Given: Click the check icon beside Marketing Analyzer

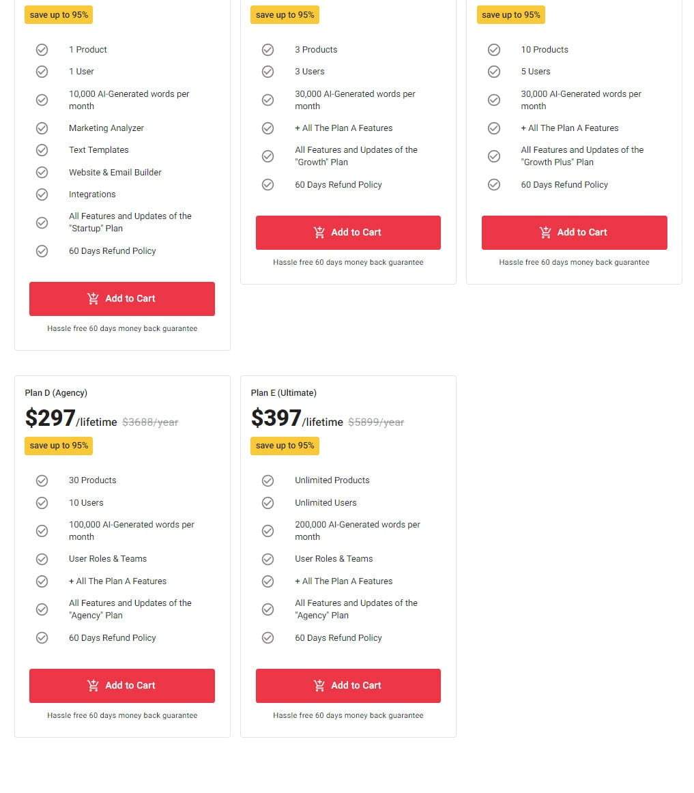Looking at the screenshot, I should pos(42,128).
